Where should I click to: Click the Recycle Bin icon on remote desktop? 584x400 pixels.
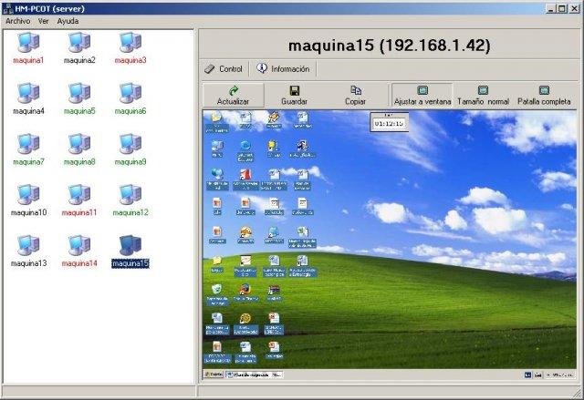(217, 289)
